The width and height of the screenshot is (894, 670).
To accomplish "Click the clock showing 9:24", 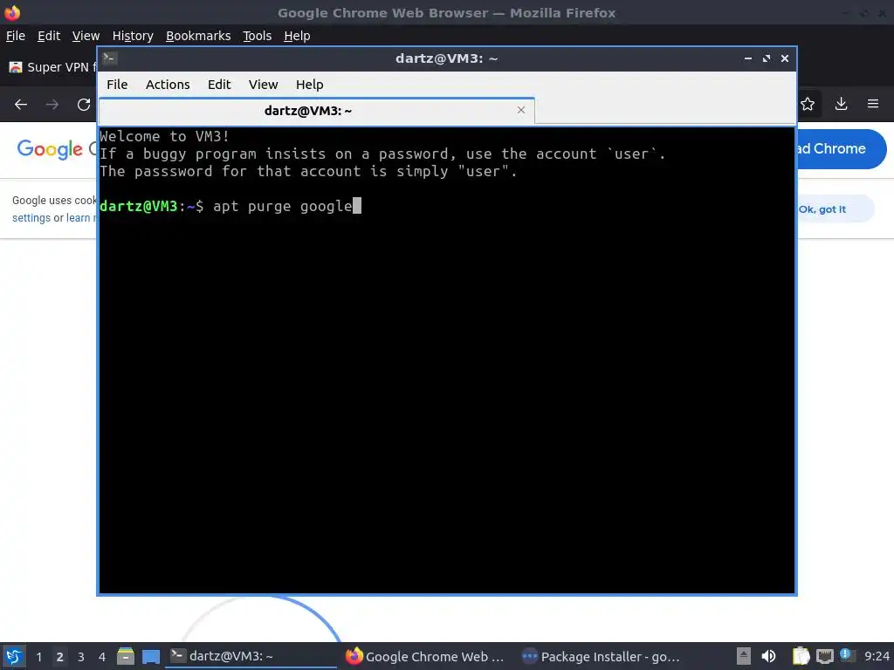I will 877,656.
